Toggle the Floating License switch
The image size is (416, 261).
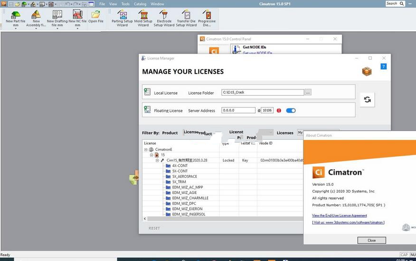click(x=291, y=110)
